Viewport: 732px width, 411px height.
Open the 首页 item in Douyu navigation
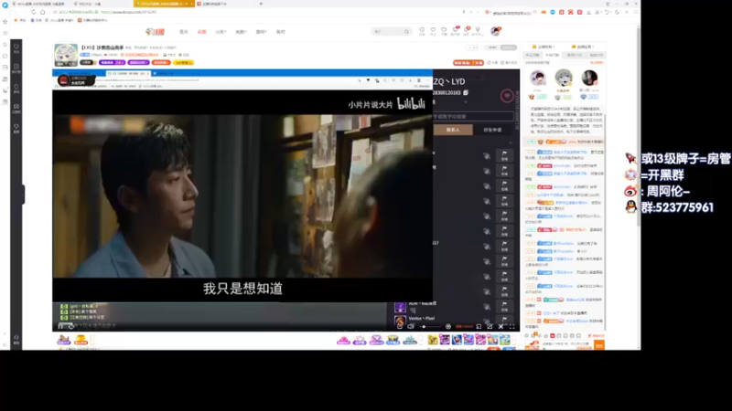[184, 32]
